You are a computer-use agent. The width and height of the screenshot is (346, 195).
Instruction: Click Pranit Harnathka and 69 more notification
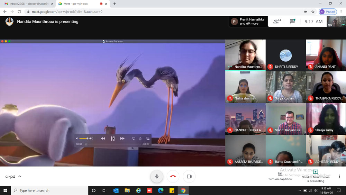tap(248, 21)
